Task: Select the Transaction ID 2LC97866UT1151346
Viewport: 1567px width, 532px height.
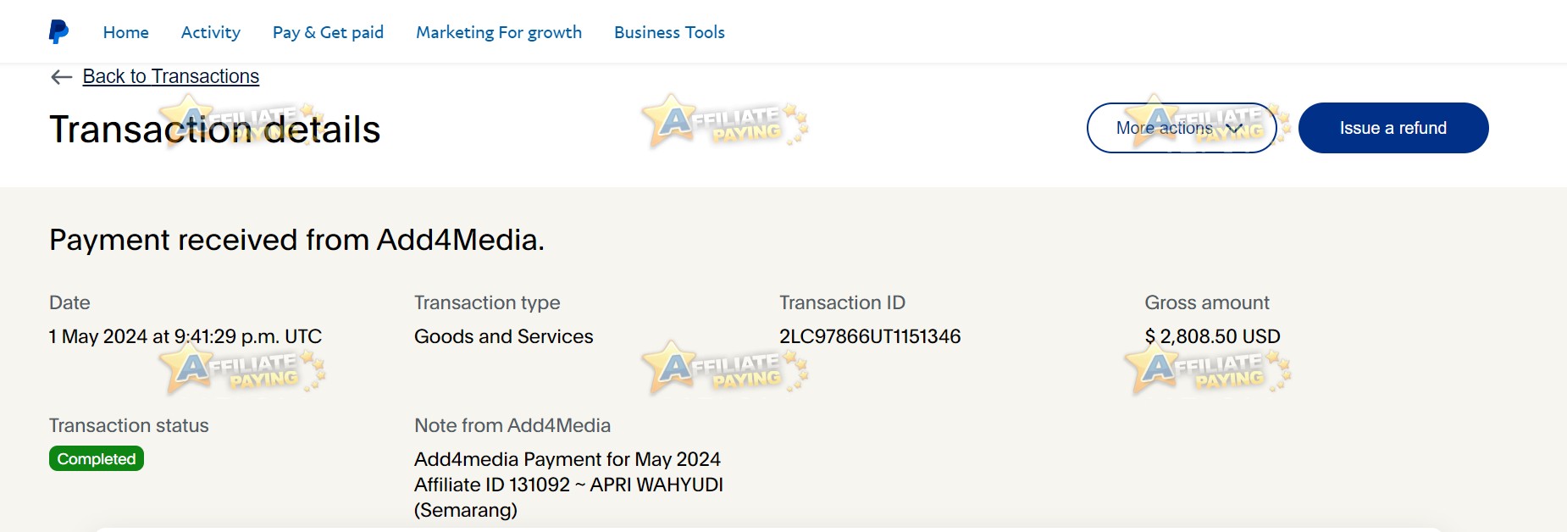Action: coord(870,336)
